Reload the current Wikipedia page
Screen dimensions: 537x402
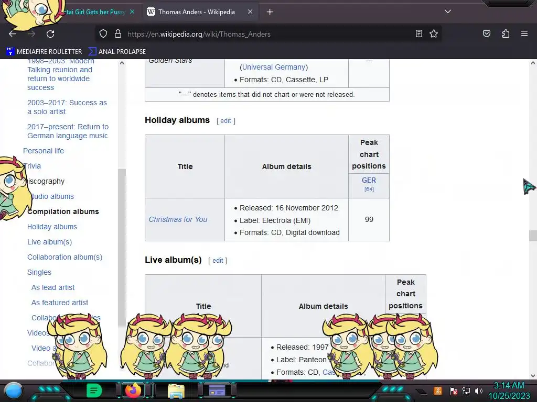pyautogui.click(x=50, y=34)
